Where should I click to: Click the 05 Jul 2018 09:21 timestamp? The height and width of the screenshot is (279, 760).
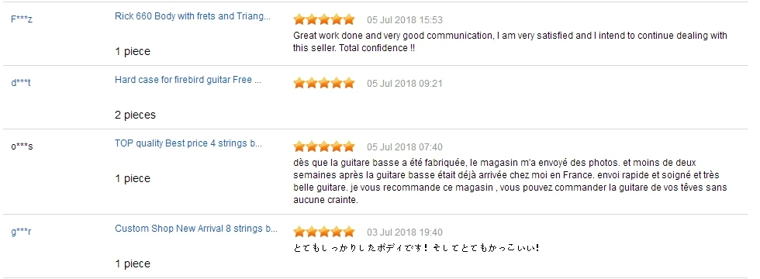click(405, 84)
